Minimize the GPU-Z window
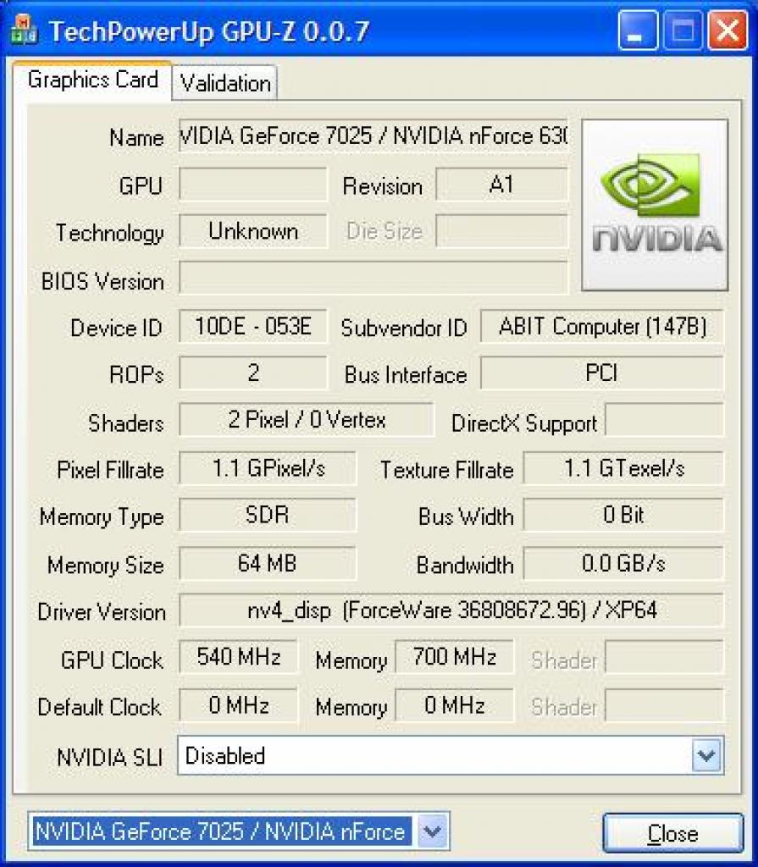This screenshot has width=758, height=867. pos(638,30)
